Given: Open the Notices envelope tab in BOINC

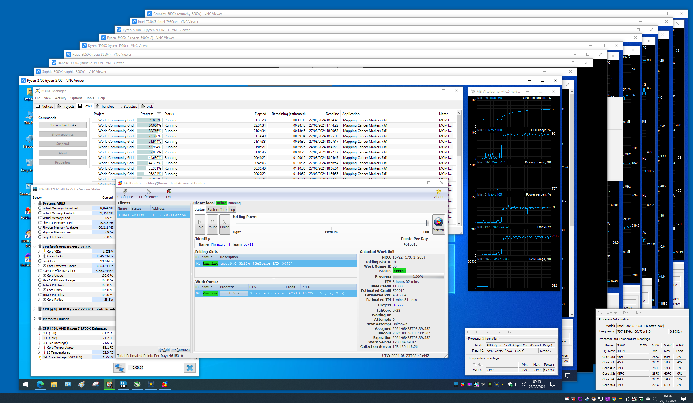Looking at the screenshot, I should 44,106.
